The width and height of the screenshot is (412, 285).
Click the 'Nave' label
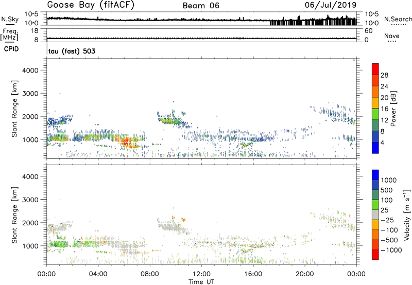(392, 35)
